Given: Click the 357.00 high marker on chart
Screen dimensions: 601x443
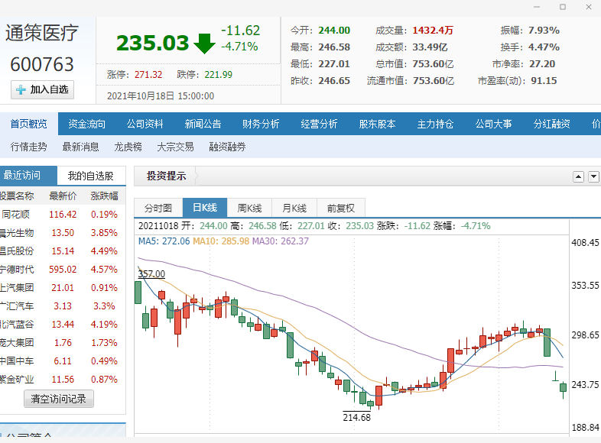Looking at the screenshot, I should 151,274.
